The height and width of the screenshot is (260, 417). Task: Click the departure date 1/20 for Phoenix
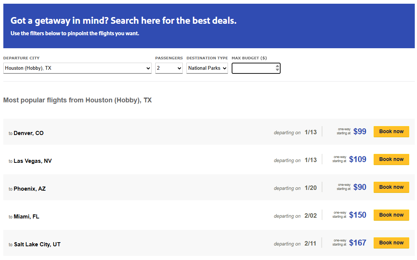[x=311, y=188]
